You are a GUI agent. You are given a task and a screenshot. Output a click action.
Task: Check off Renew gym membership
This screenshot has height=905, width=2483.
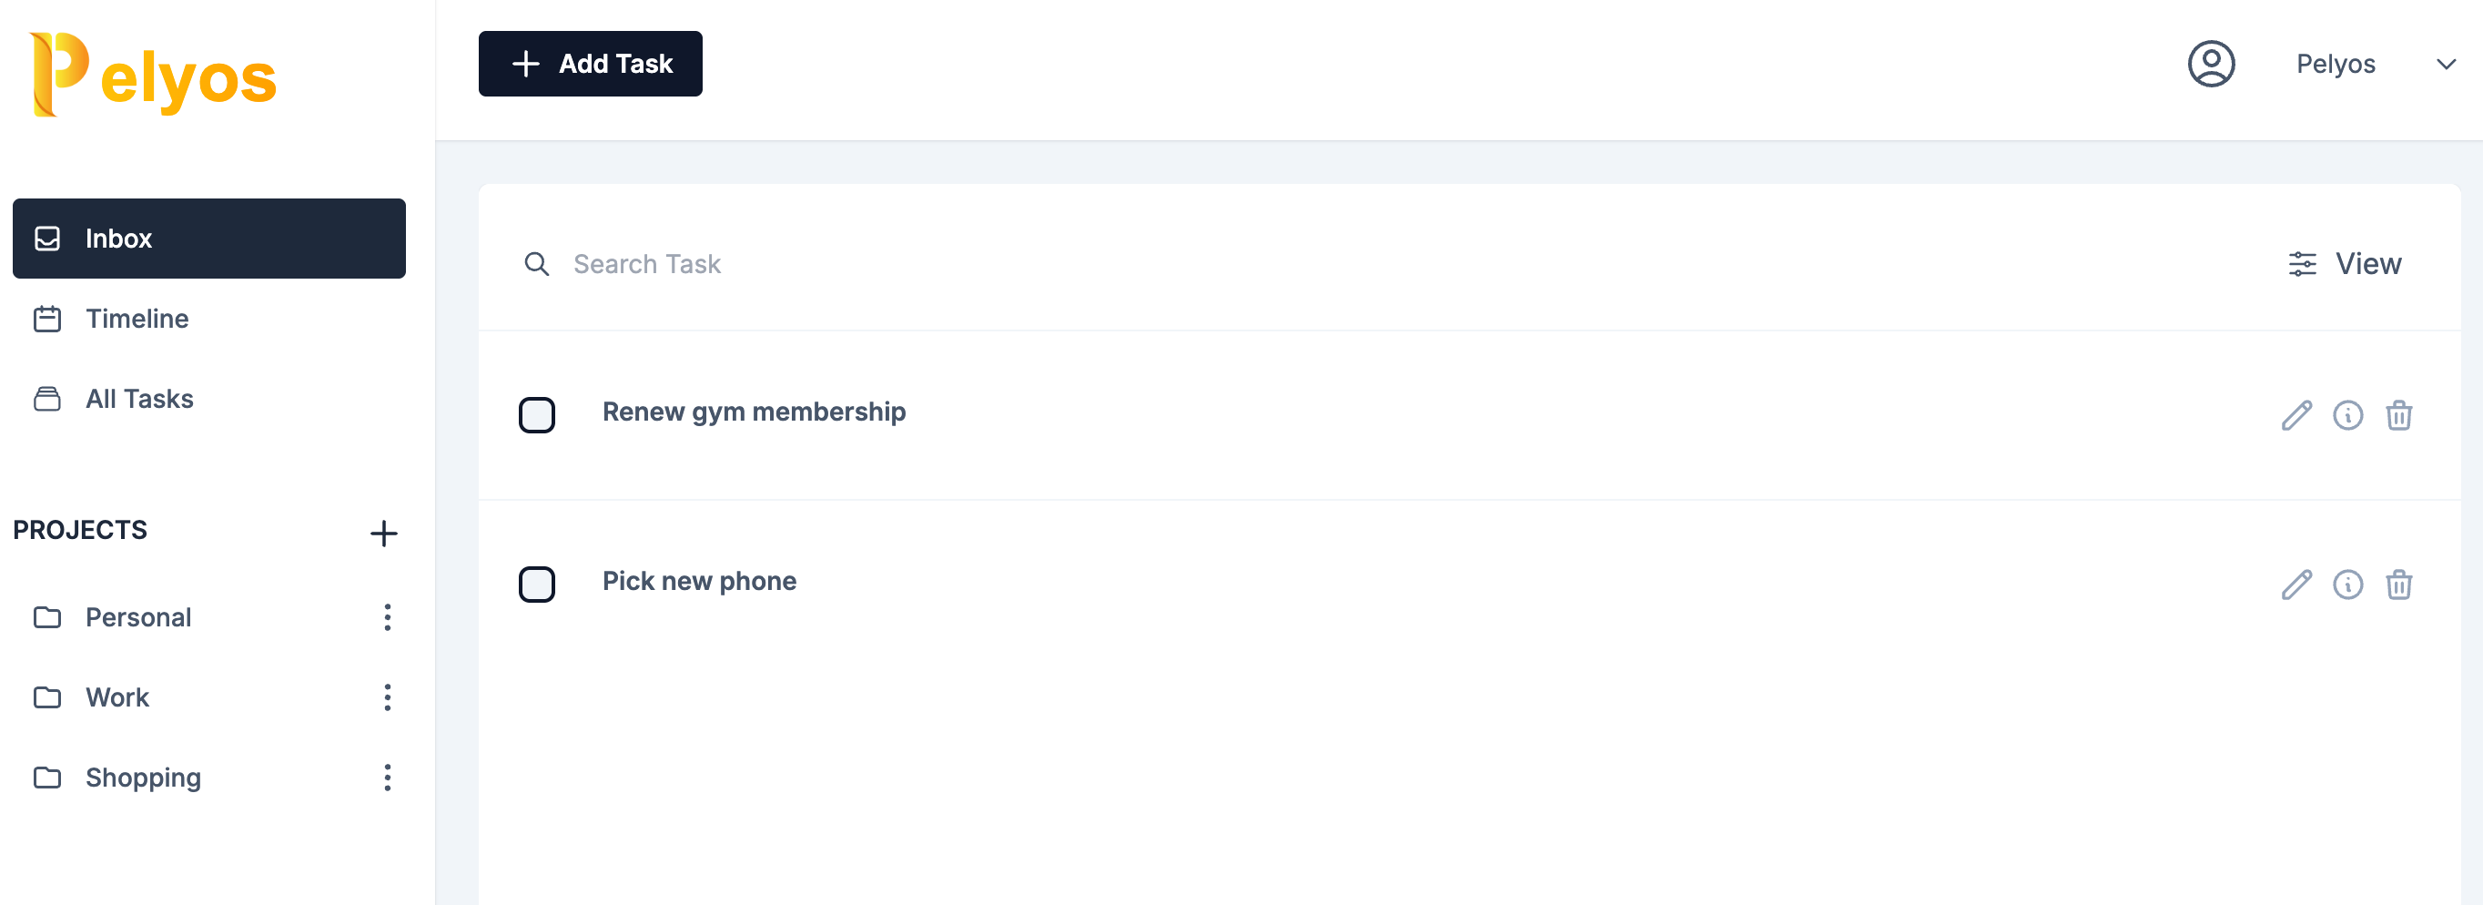[x=537, y=415]
